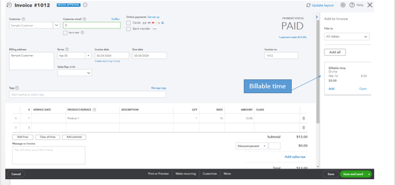Click help icon next to Customer email
395x185 pixels.
[x=84, y=19]
